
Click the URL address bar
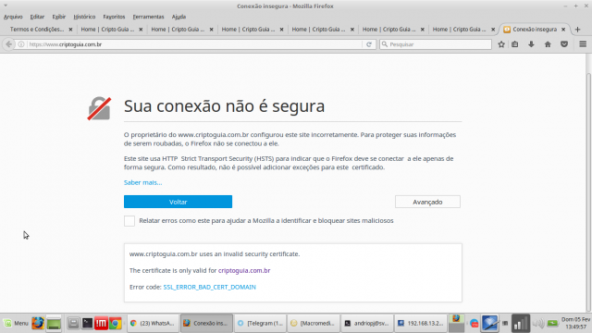coord(194,44)
